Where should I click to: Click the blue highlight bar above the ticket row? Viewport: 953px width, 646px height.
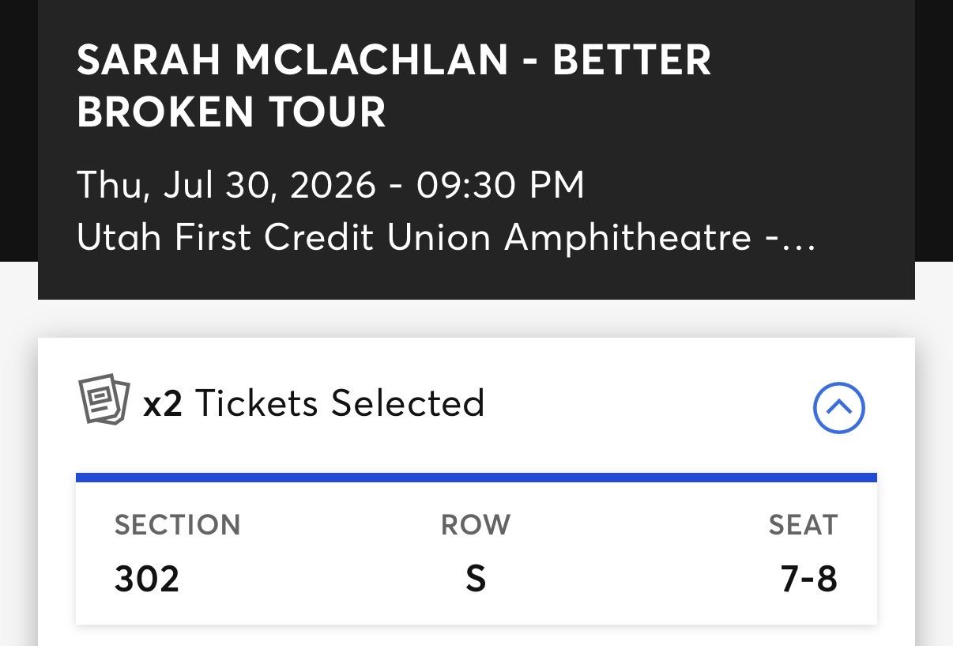[476, 476]
